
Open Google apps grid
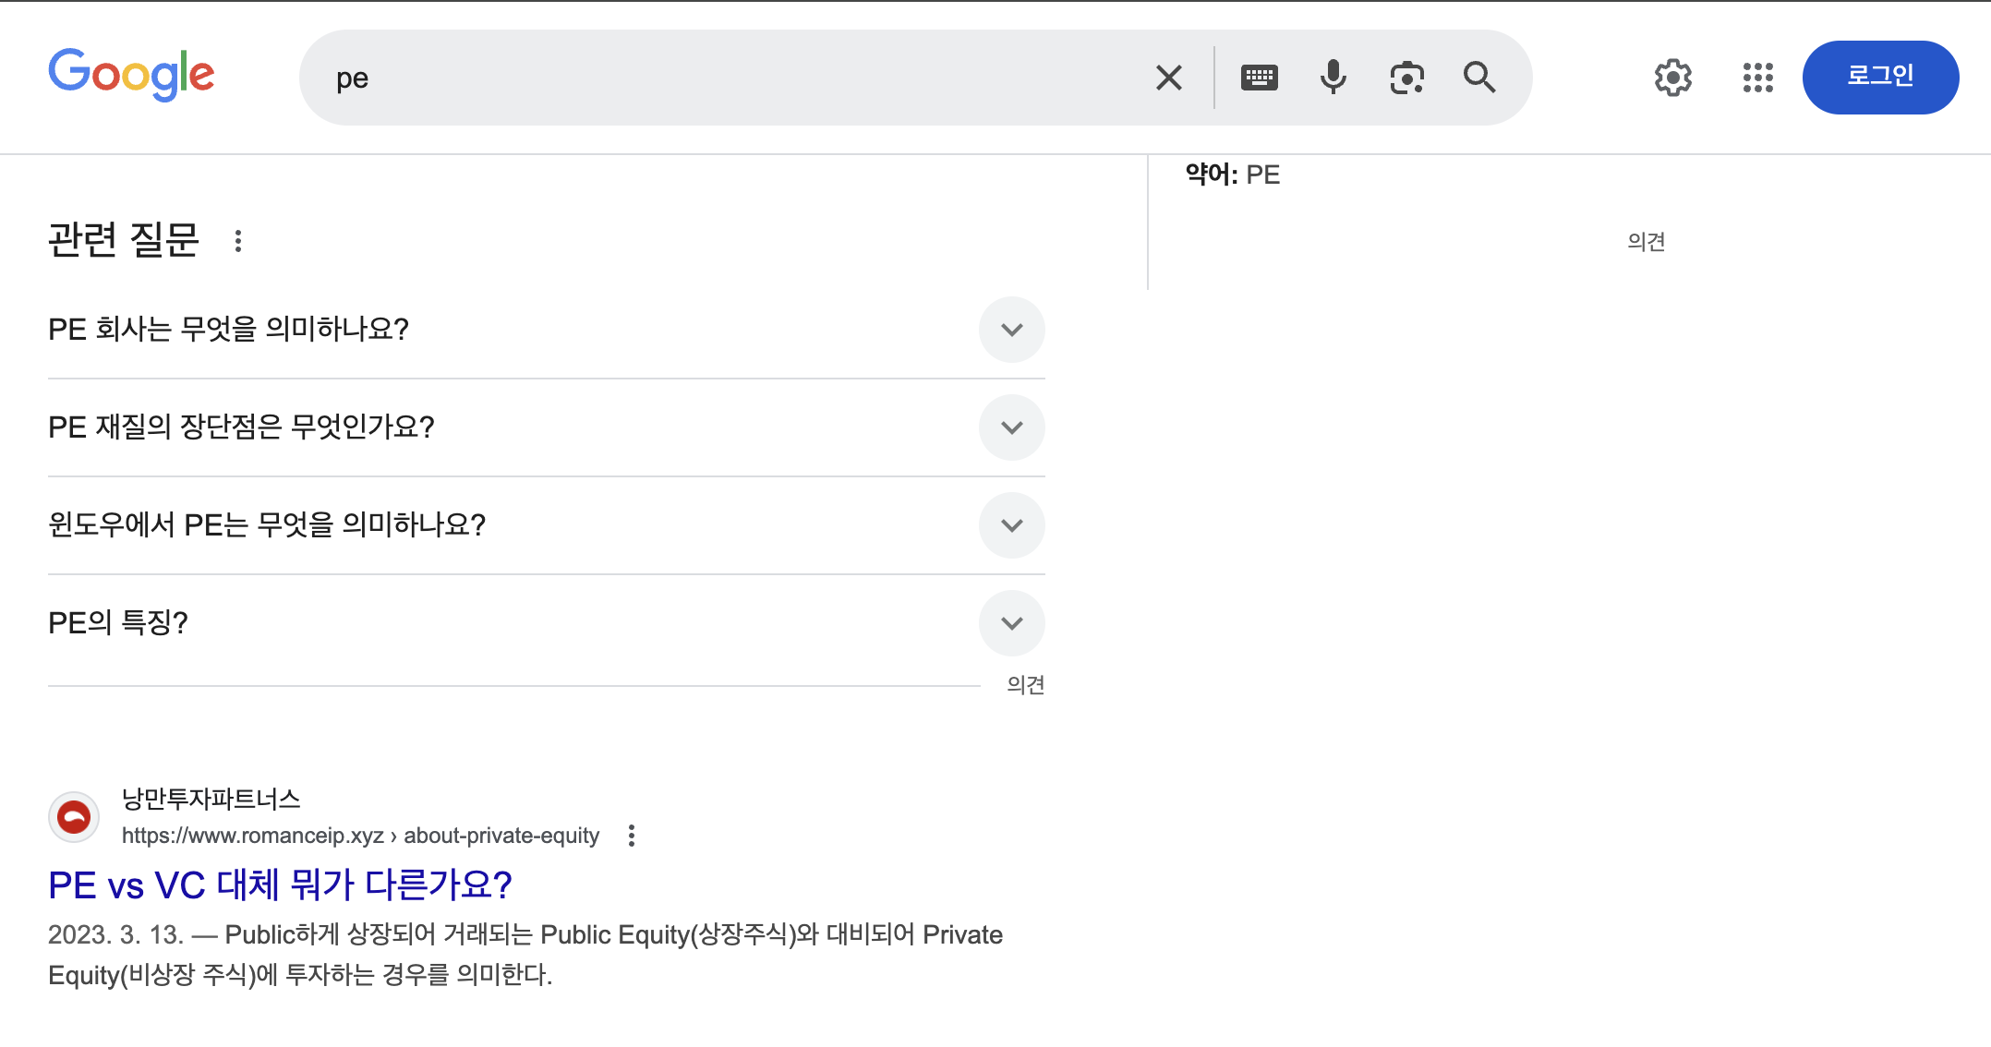coord(1757,78)
